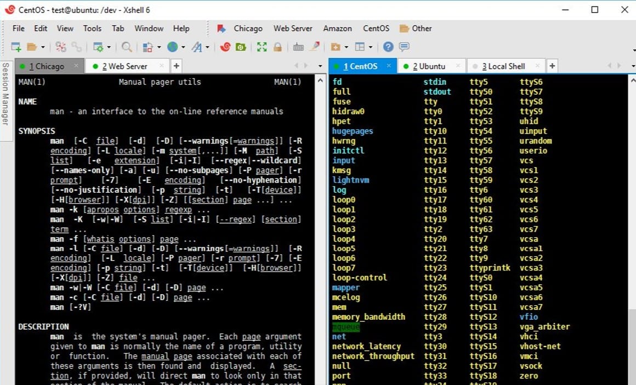Click the highlighted 'mqueue' entry
Viewport: 636px width, 385px height.
pyautogui.click(x=345, y=326)
